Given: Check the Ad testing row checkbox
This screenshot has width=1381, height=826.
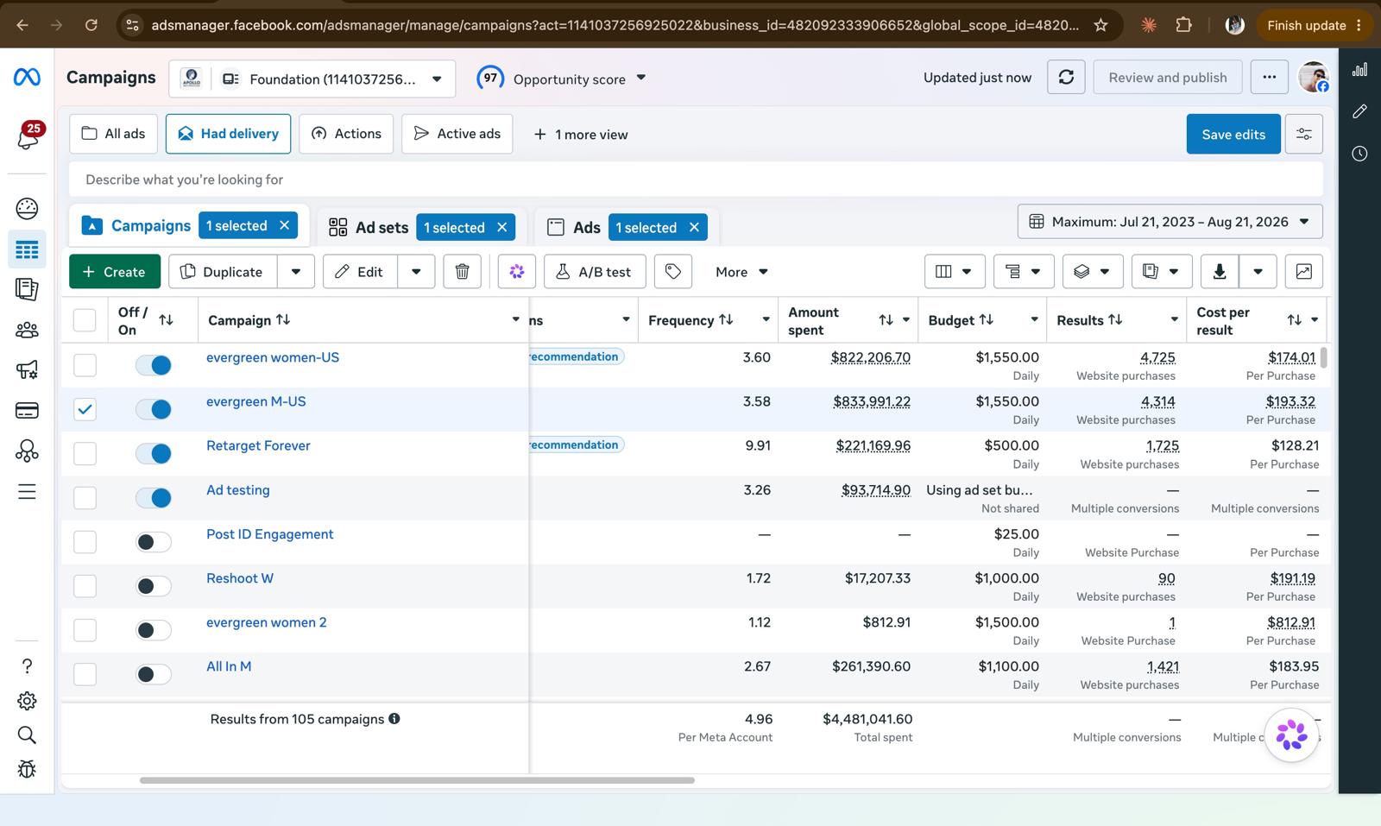Looking at the screenshot, I should [85, 498].
